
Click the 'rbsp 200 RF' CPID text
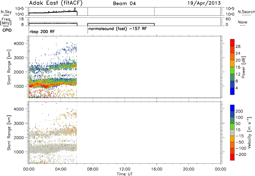(x=42, y=31)
